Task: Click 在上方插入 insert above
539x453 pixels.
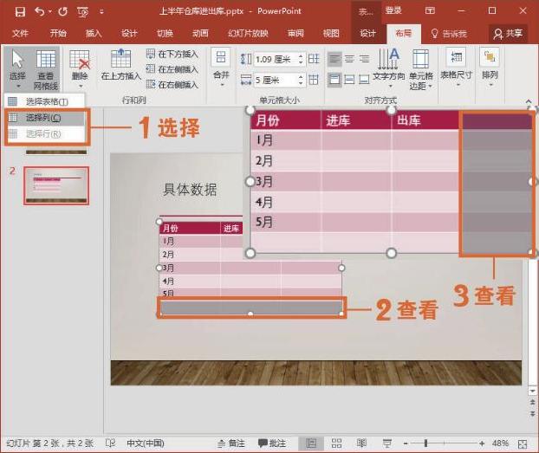Action: (x=121, y=65)
